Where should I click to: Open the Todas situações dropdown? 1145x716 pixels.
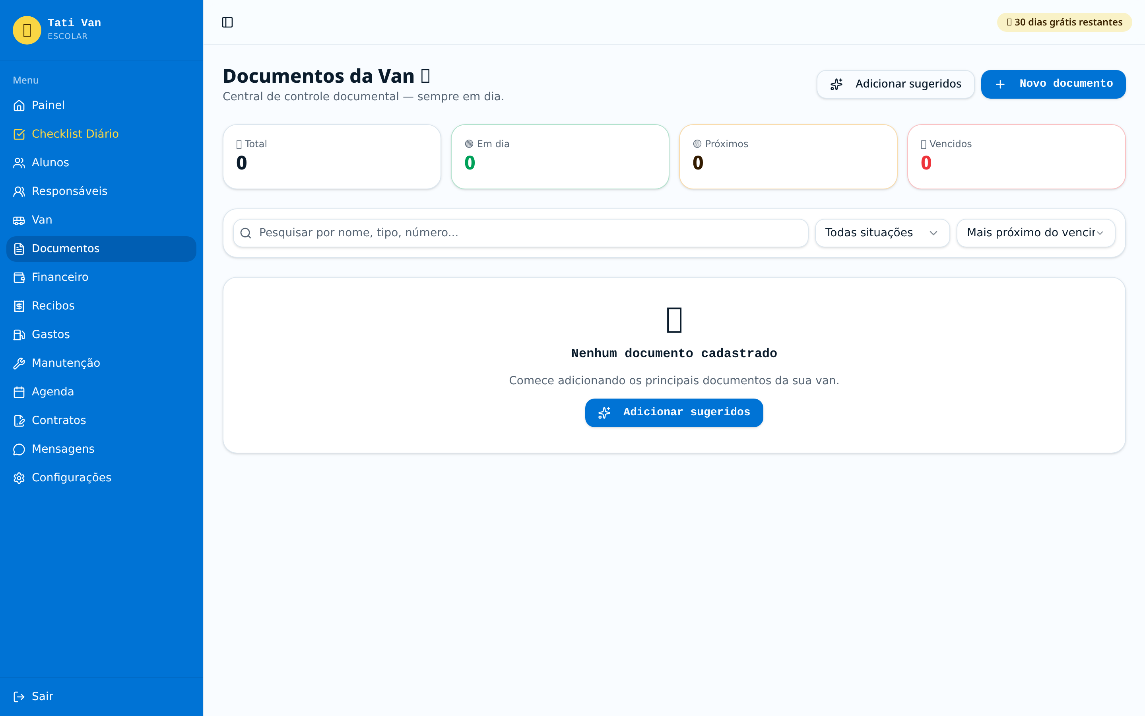tap(882, 233)
